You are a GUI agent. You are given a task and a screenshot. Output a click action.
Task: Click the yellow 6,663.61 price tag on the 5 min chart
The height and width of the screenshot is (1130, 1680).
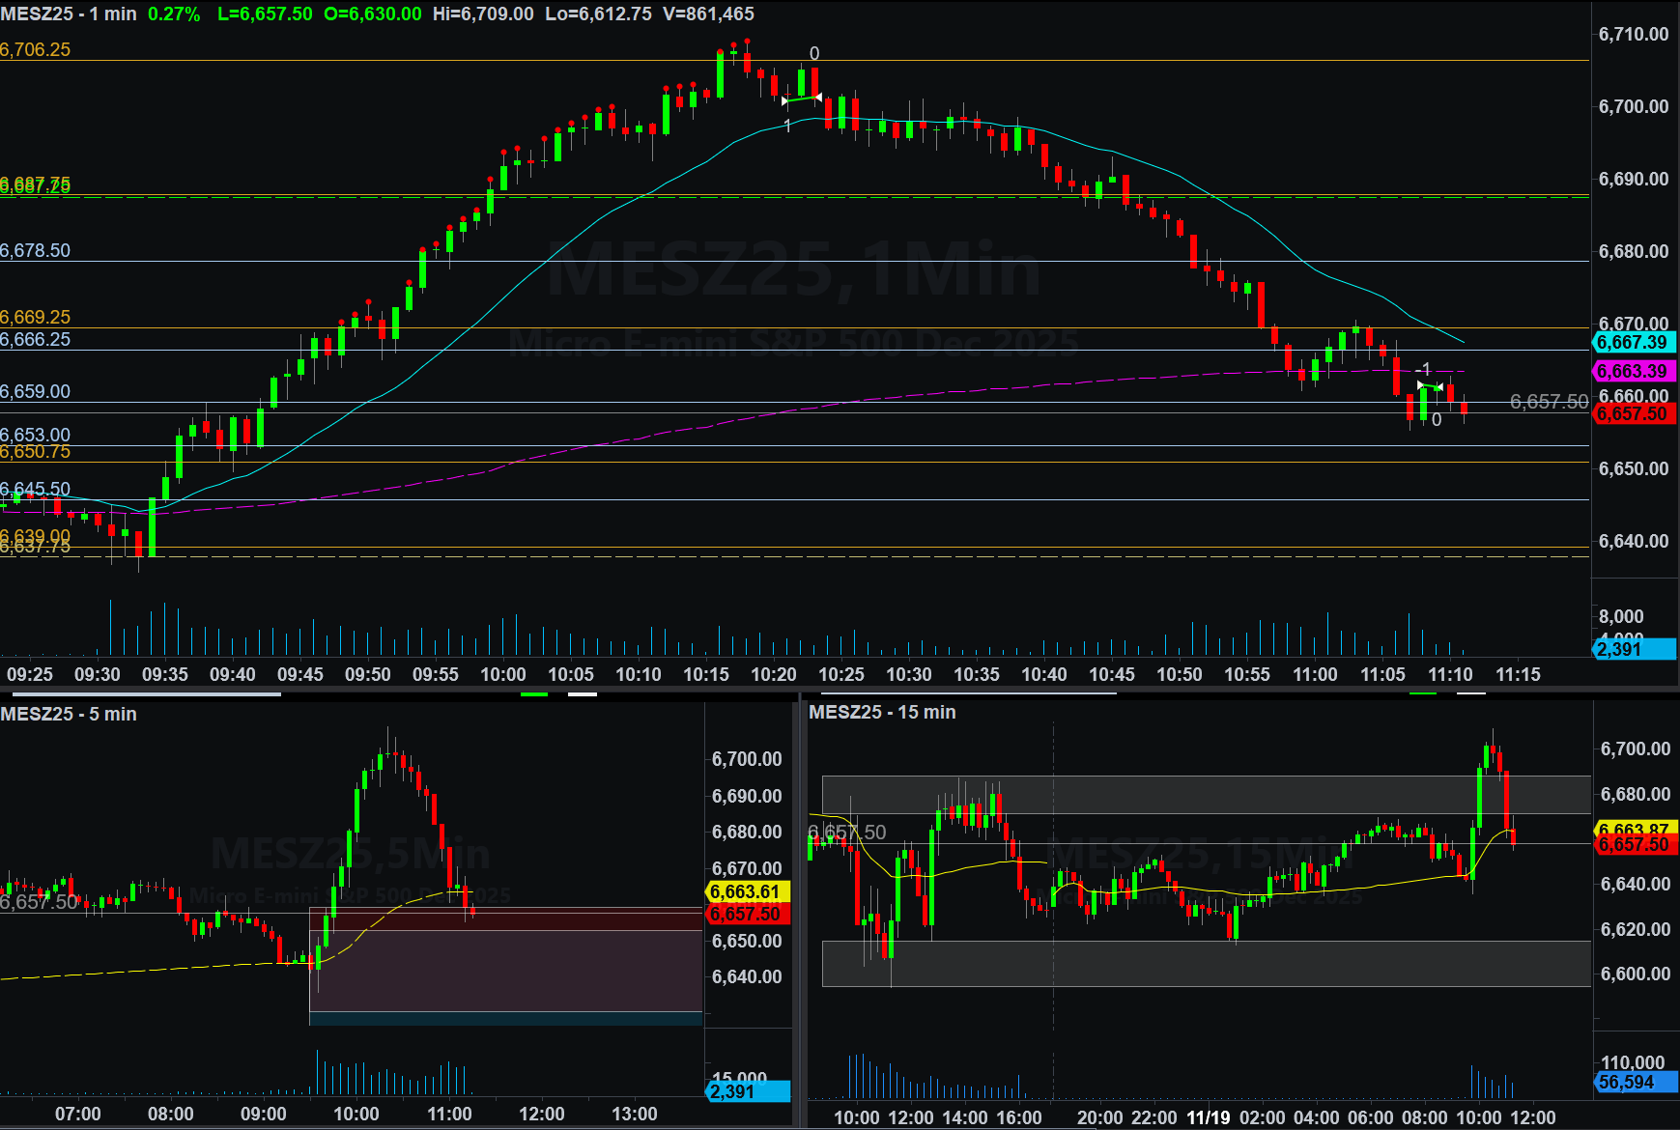pyautogui.click(x=749, y=891)
